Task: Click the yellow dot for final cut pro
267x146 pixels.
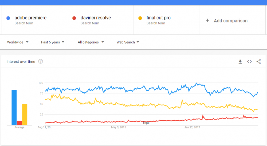Action: [x=140, y=18]
